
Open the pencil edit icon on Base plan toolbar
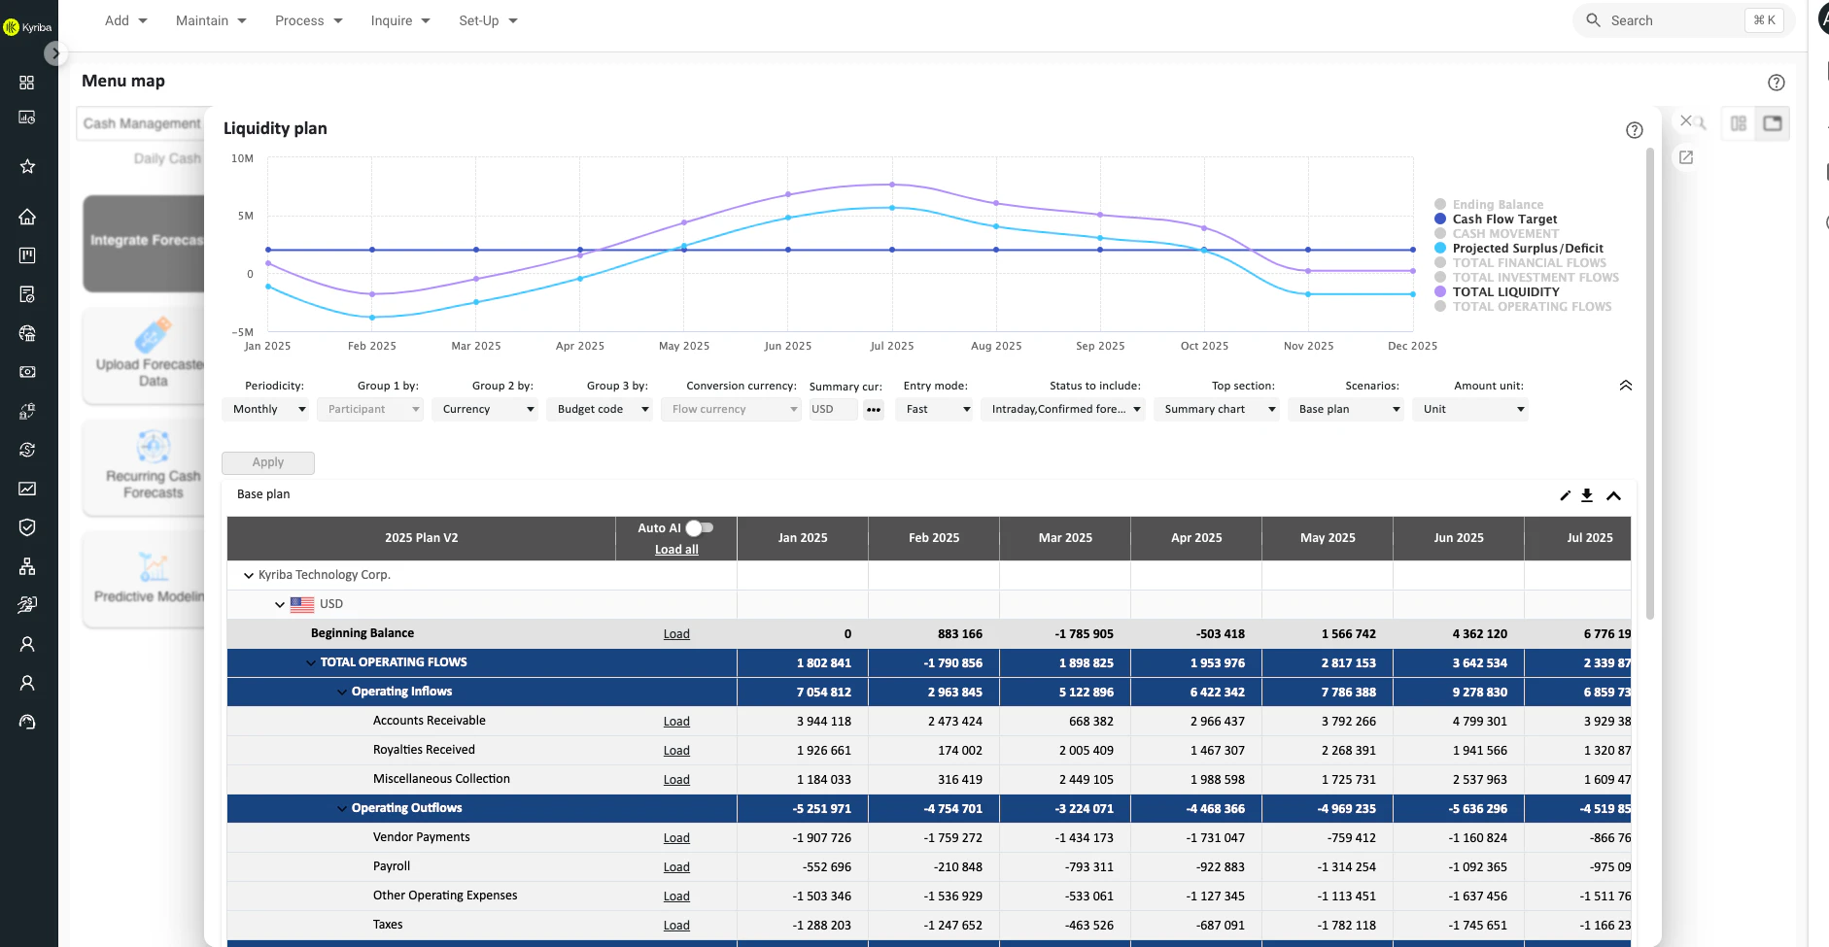pos(1565,495)
